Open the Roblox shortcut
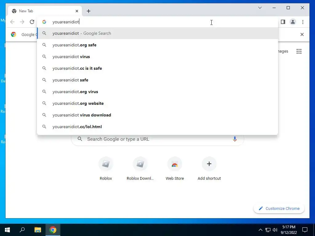Image resolution: width=315 pixels, height=236 pixels. point(106,168)
